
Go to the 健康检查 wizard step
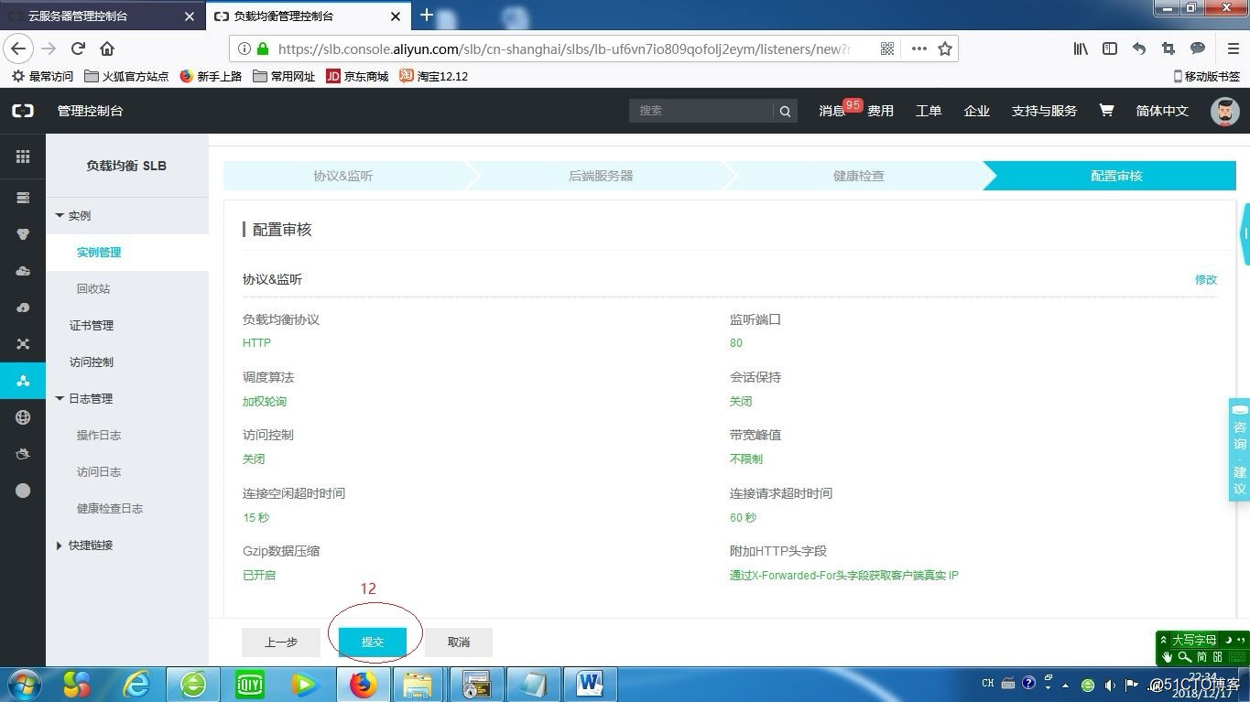click(x=859, y=176)
